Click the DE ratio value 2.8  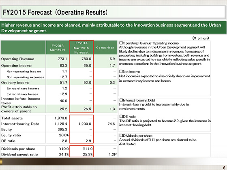tap(64, 141)
